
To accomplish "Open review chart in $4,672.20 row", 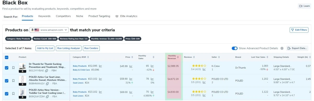I will (x=204, y=82).
